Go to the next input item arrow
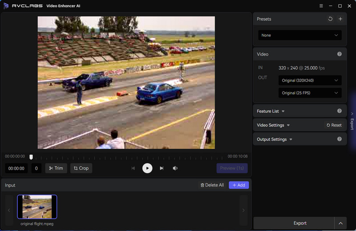This screenshot has width=356, height=231. [x=243, y=211]
